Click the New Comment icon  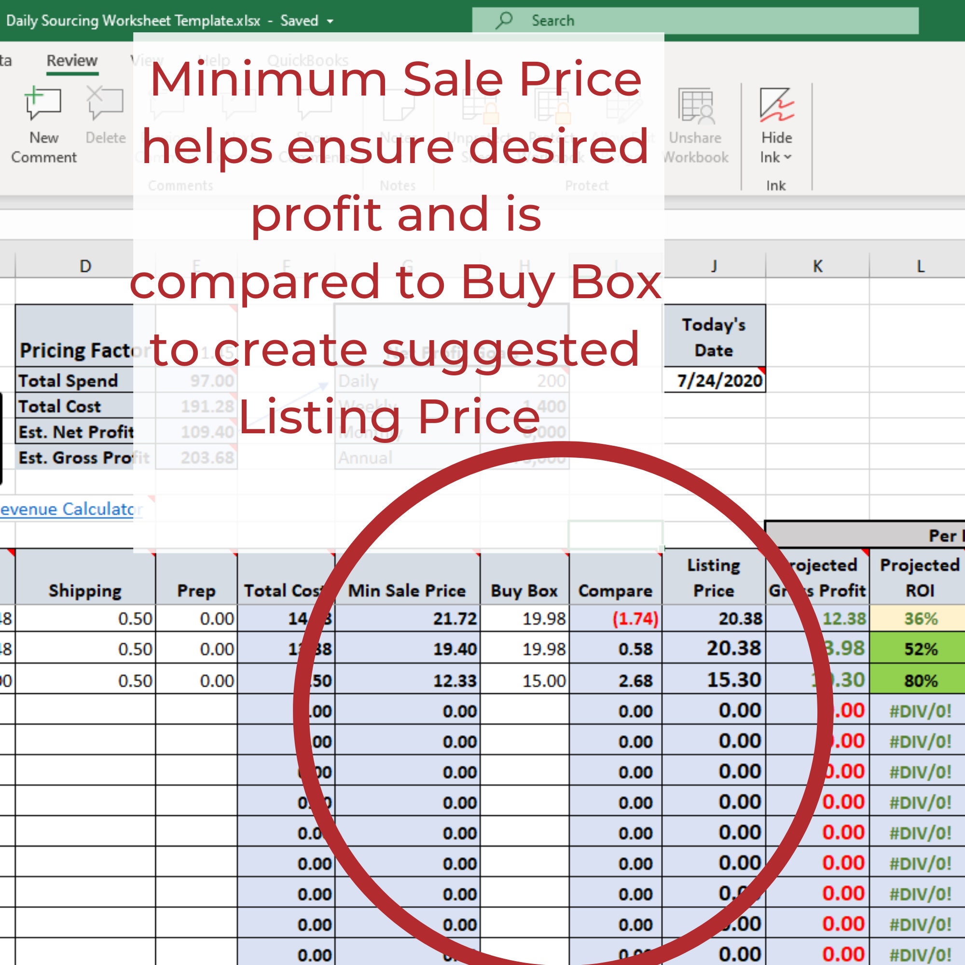[x=43, y=103]
